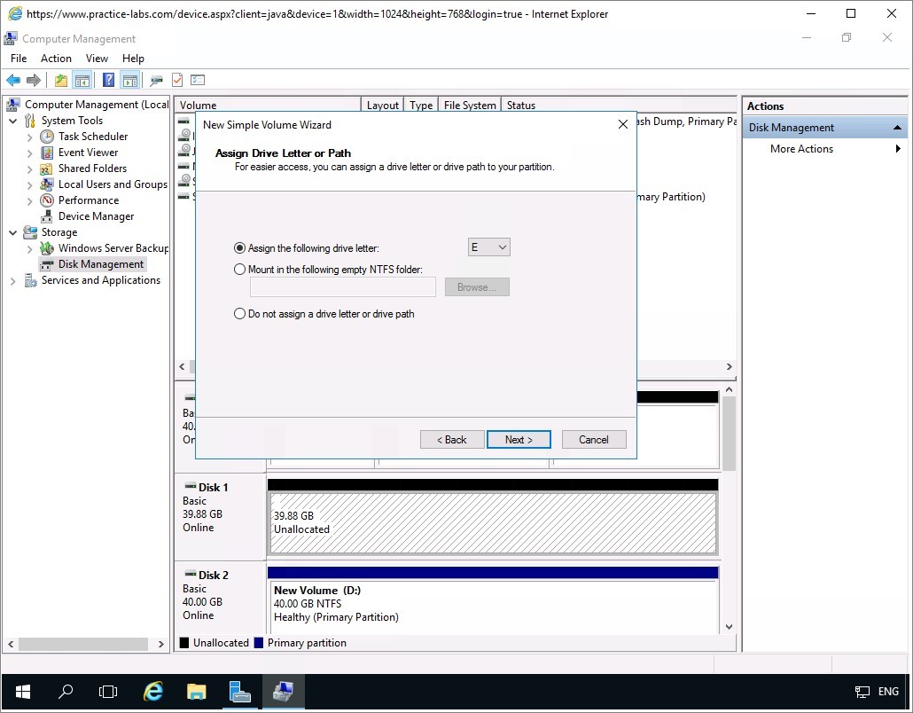This screenshot has width=913, height=713.
Task: Click the Next button in wizard
Action: (x=519, y=440)
